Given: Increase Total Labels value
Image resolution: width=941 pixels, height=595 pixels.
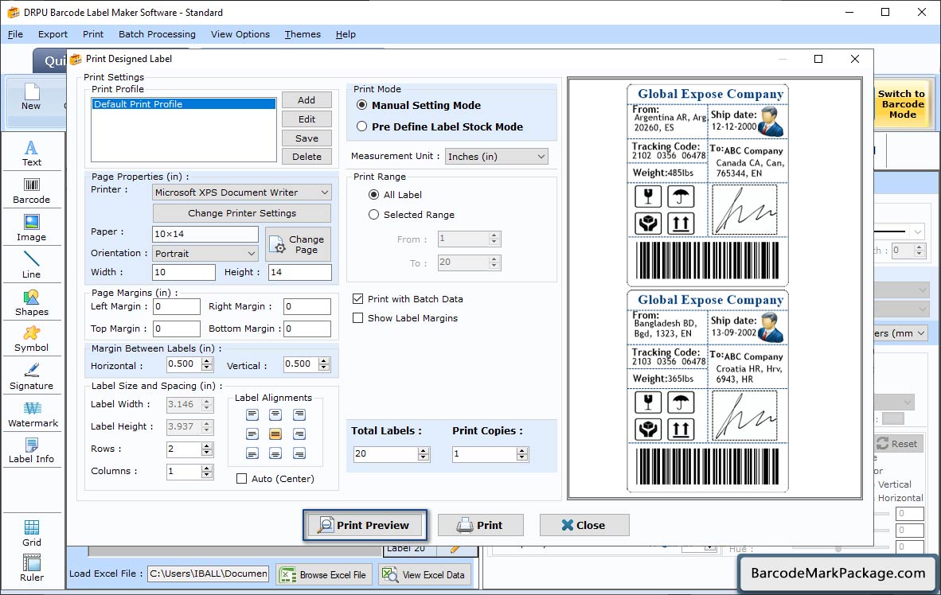Looking at the screenshot, I should click(x=424, y=450).
